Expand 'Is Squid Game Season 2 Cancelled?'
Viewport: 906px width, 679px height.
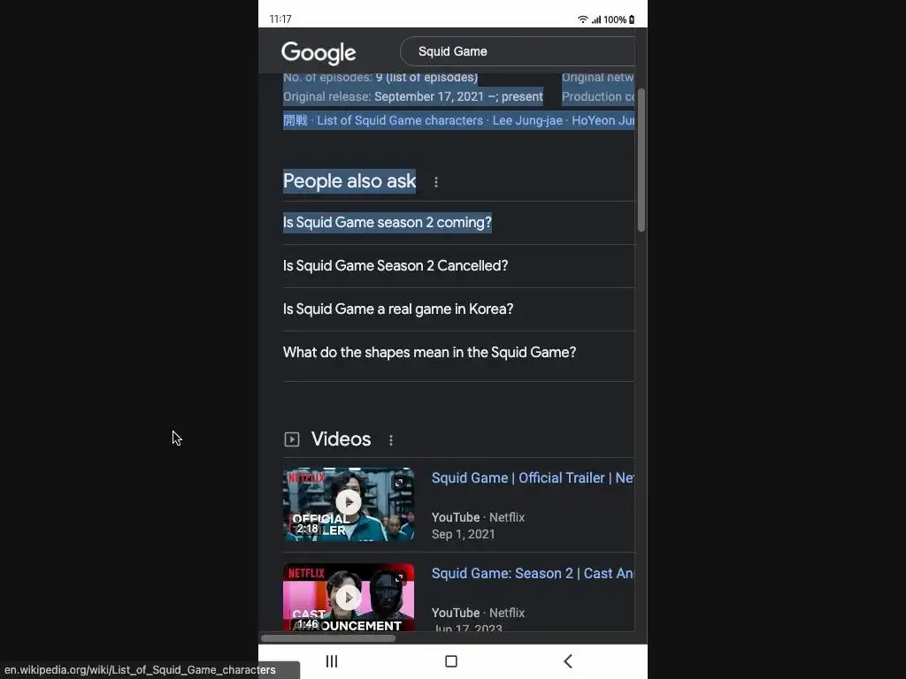click(458, 265)
